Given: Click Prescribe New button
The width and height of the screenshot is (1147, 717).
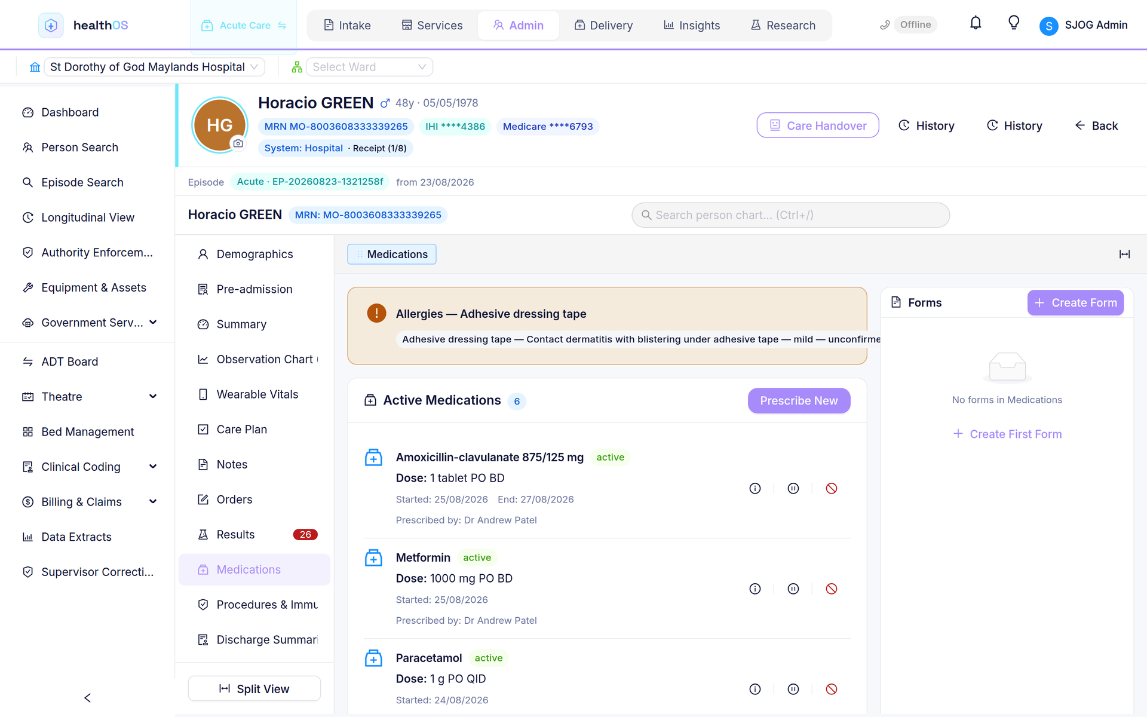Looking at the screenshot, I should point(799,401).
